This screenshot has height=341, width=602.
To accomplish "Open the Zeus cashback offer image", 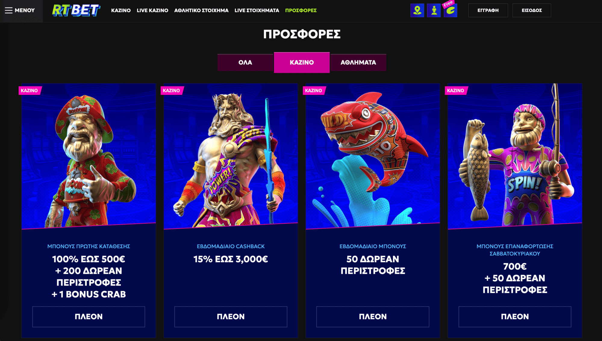I will point(231,156).
